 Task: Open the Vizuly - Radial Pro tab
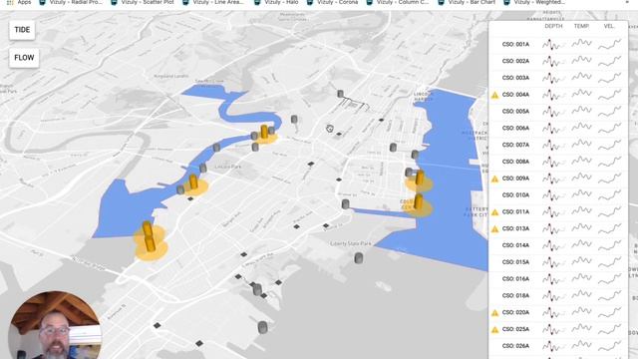tap(71, 2)
